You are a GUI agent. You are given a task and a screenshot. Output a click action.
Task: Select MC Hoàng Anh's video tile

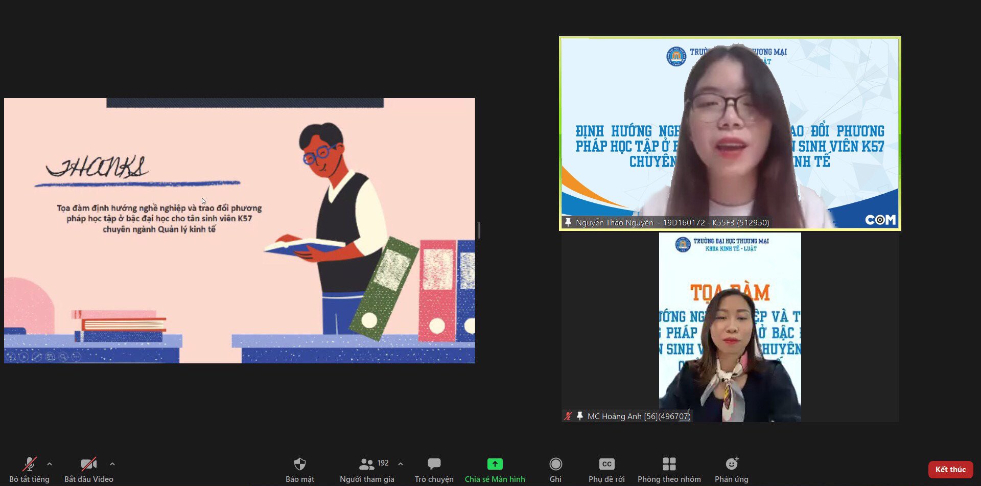tap(730, 327)
